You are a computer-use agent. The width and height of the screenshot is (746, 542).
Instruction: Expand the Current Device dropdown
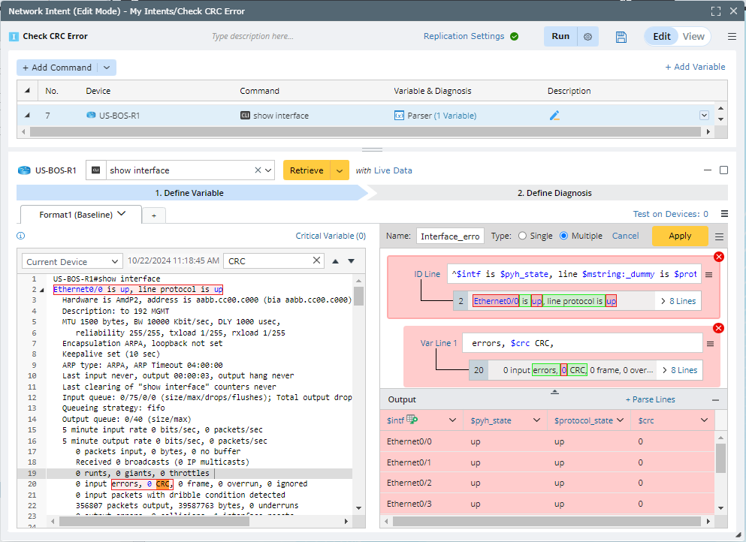coord(115,262)
